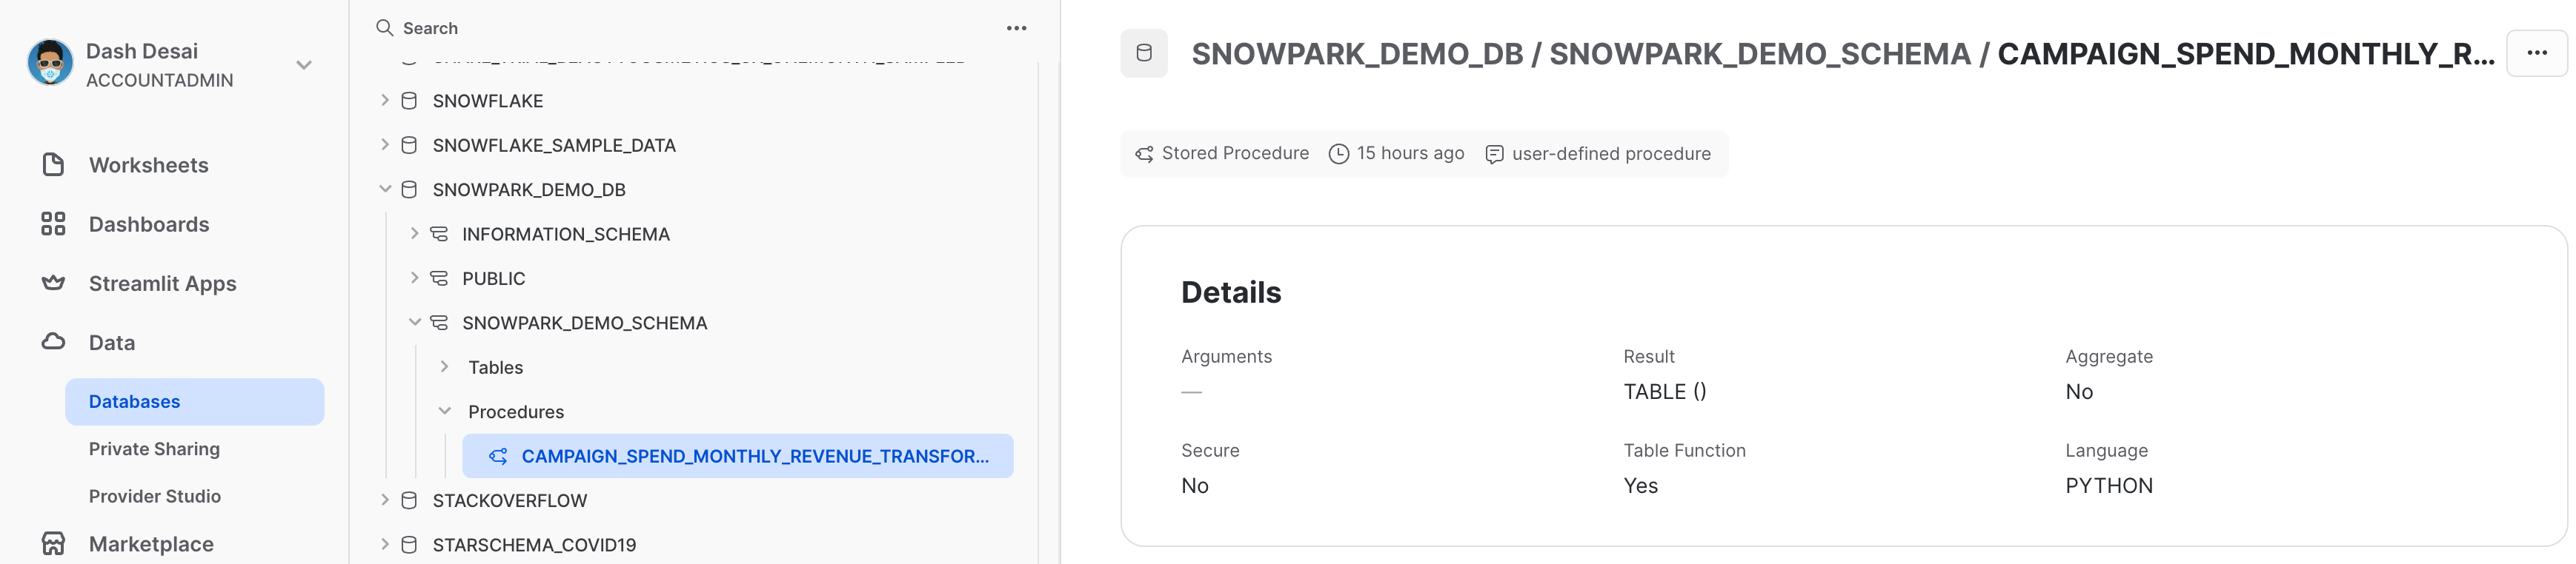Open Private Sharing
This screenshot has width=2576, height=564.
point(155,449)
